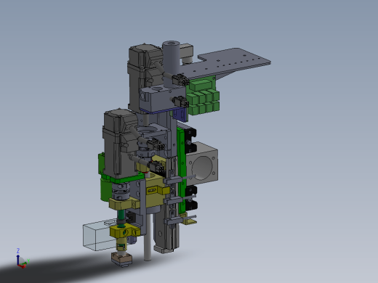Select the green vertical rail plate
This screenshot has height=283, width=378.
click(181, 171)
